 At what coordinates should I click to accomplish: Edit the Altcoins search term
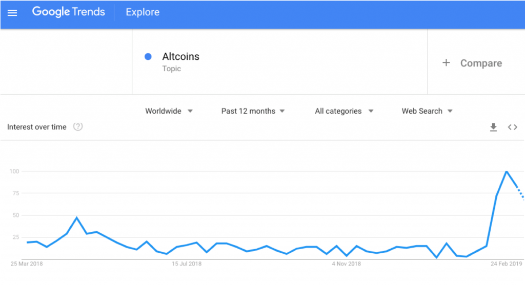(181, 56)
